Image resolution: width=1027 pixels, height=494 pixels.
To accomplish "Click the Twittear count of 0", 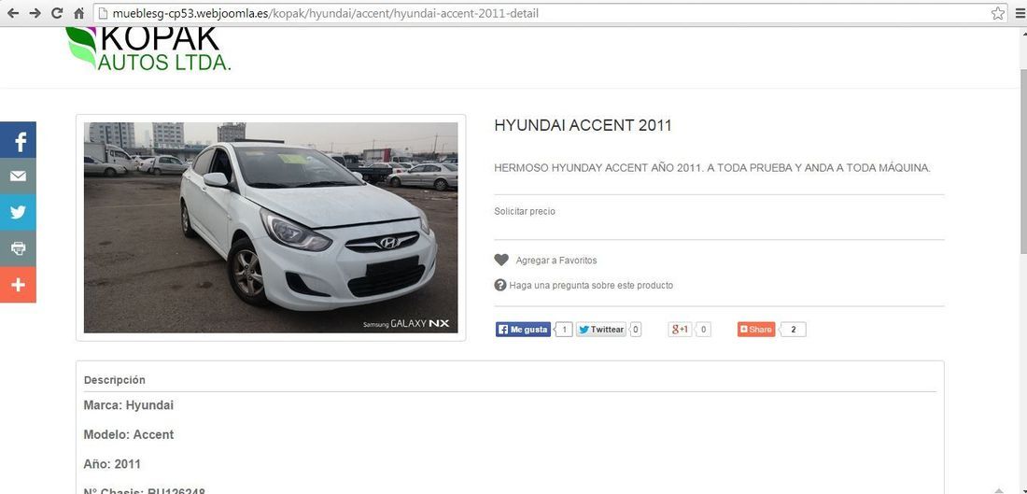I will (635, 330).
